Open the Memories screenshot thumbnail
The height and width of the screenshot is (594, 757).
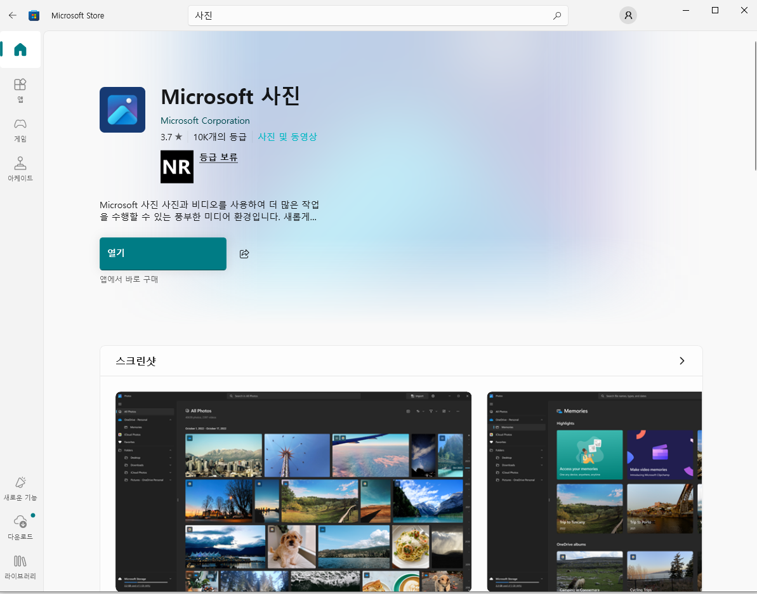[595, 492]
